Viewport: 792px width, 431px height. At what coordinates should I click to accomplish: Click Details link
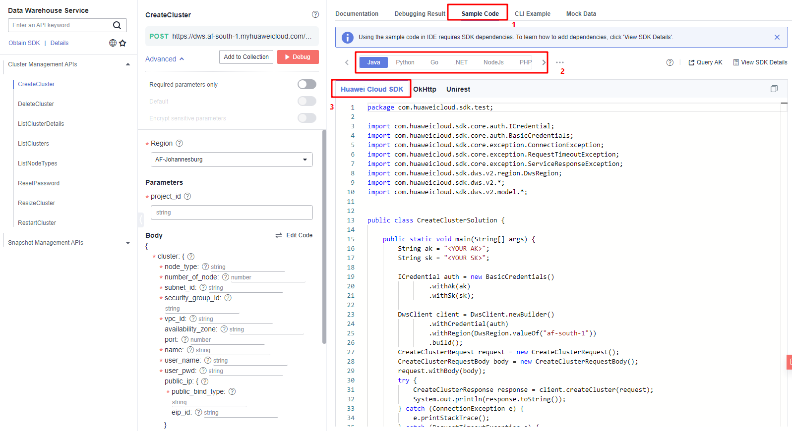tap(60, 43)
